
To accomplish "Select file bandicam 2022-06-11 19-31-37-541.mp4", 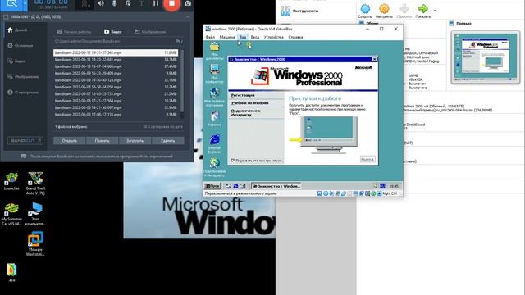I will (x=116, y=52).
